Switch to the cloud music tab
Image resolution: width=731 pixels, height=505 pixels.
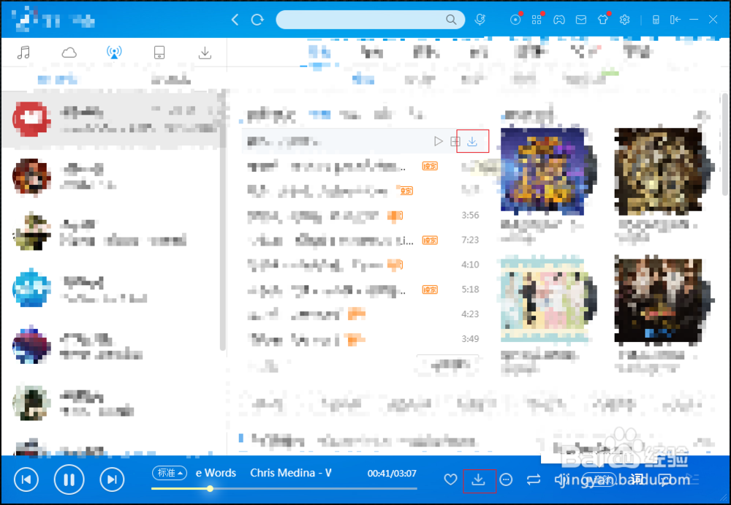69,53
